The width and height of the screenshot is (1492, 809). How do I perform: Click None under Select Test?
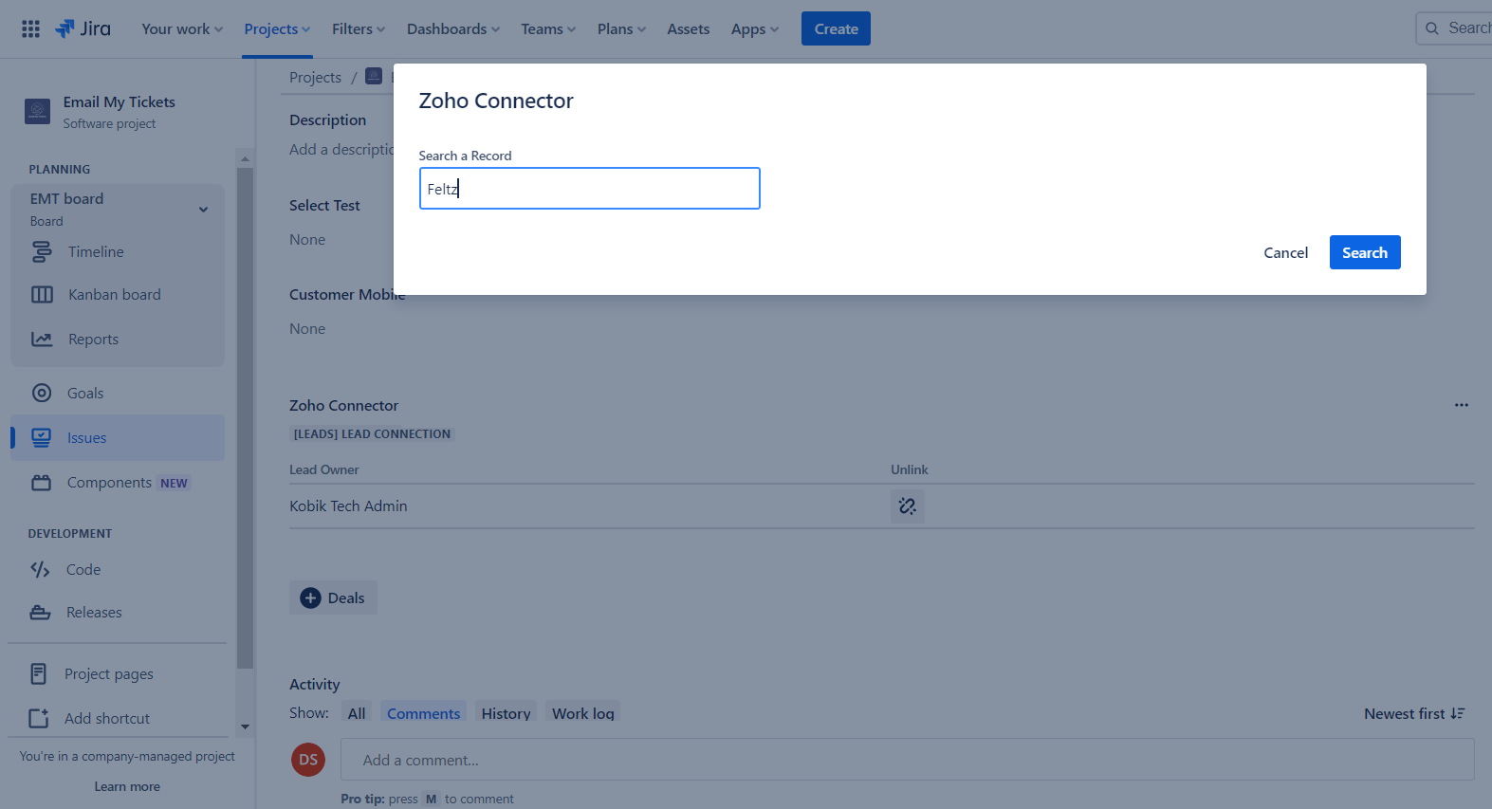[307, 240]
